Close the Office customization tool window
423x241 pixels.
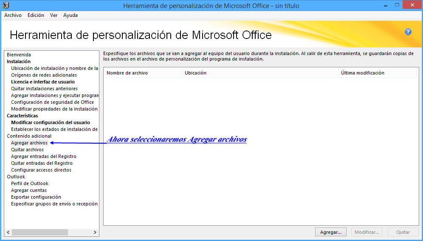pos(412,5)
